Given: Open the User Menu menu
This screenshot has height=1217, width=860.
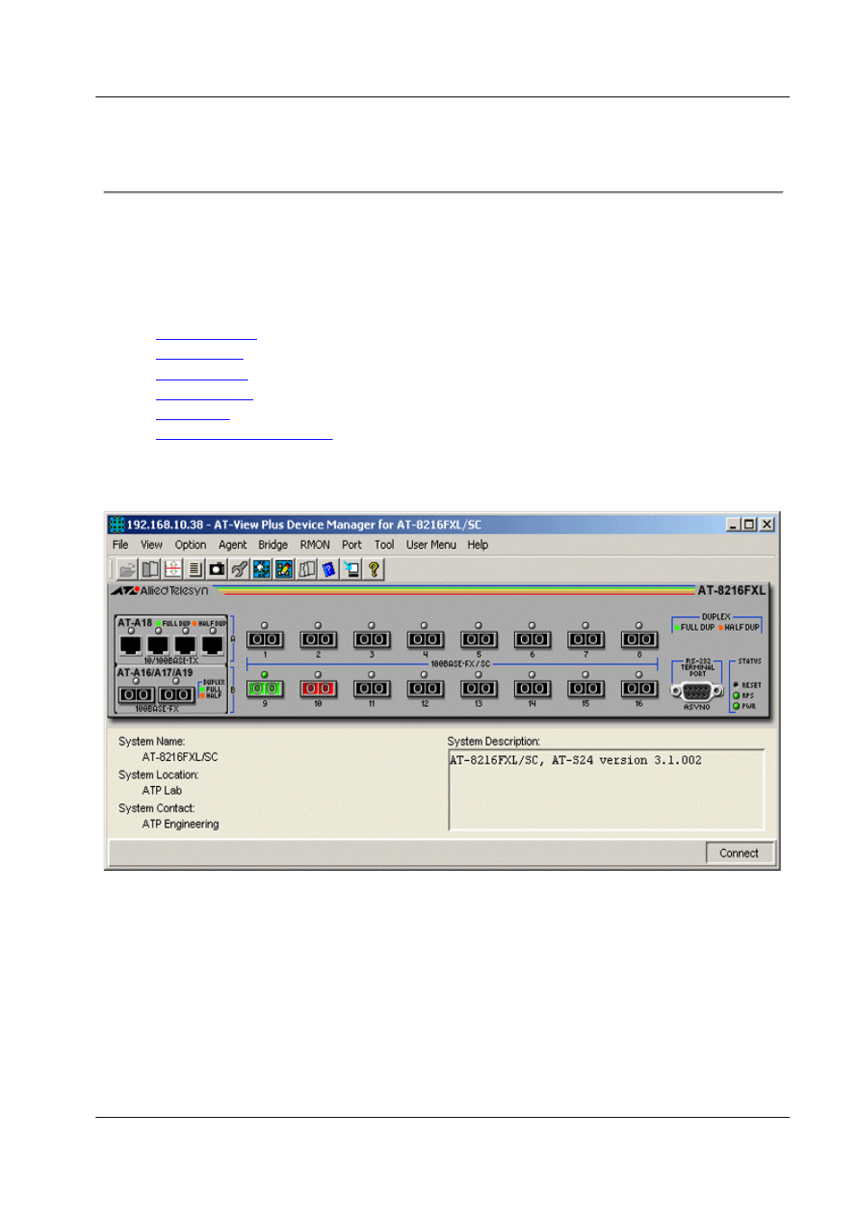Looking at the screenshot, I should coord(431,545).
